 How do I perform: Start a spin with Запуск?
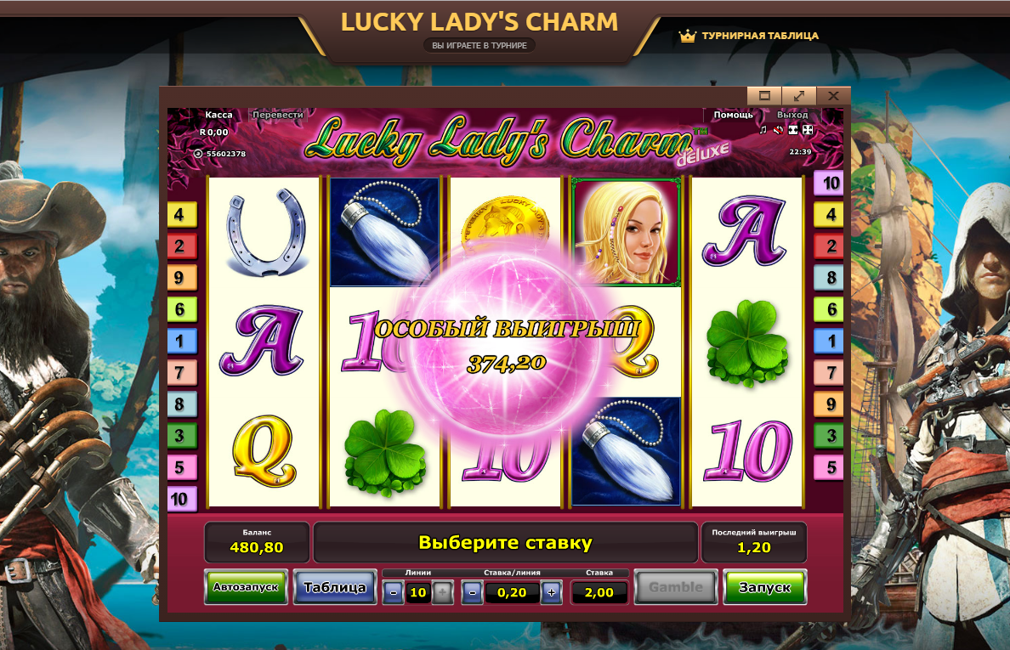pos(764,587)
